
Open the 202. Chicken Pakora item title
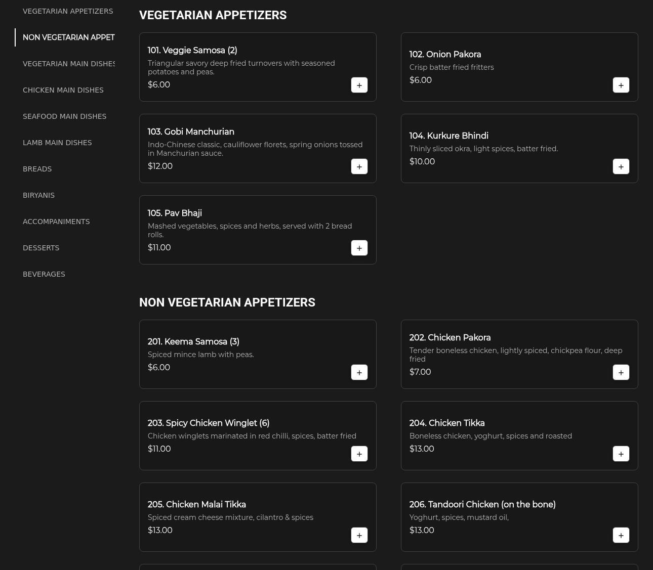[450, 338]
